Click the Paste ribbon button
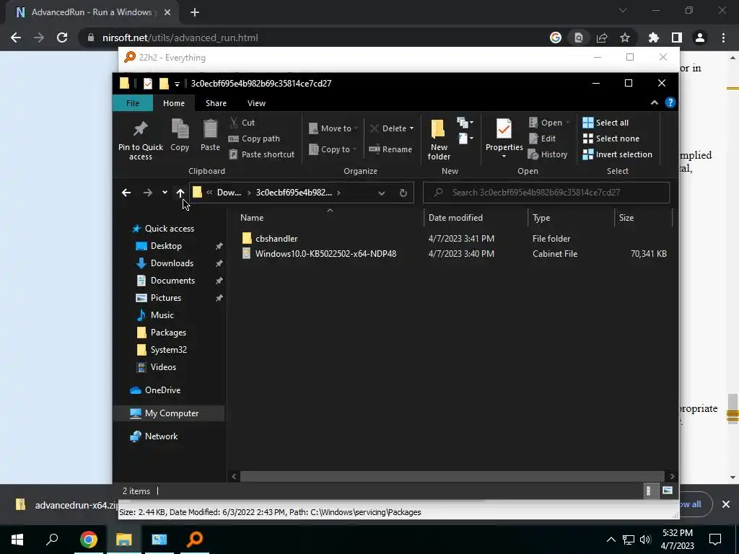This screenshot has width=739, height=554. point(210,135)
